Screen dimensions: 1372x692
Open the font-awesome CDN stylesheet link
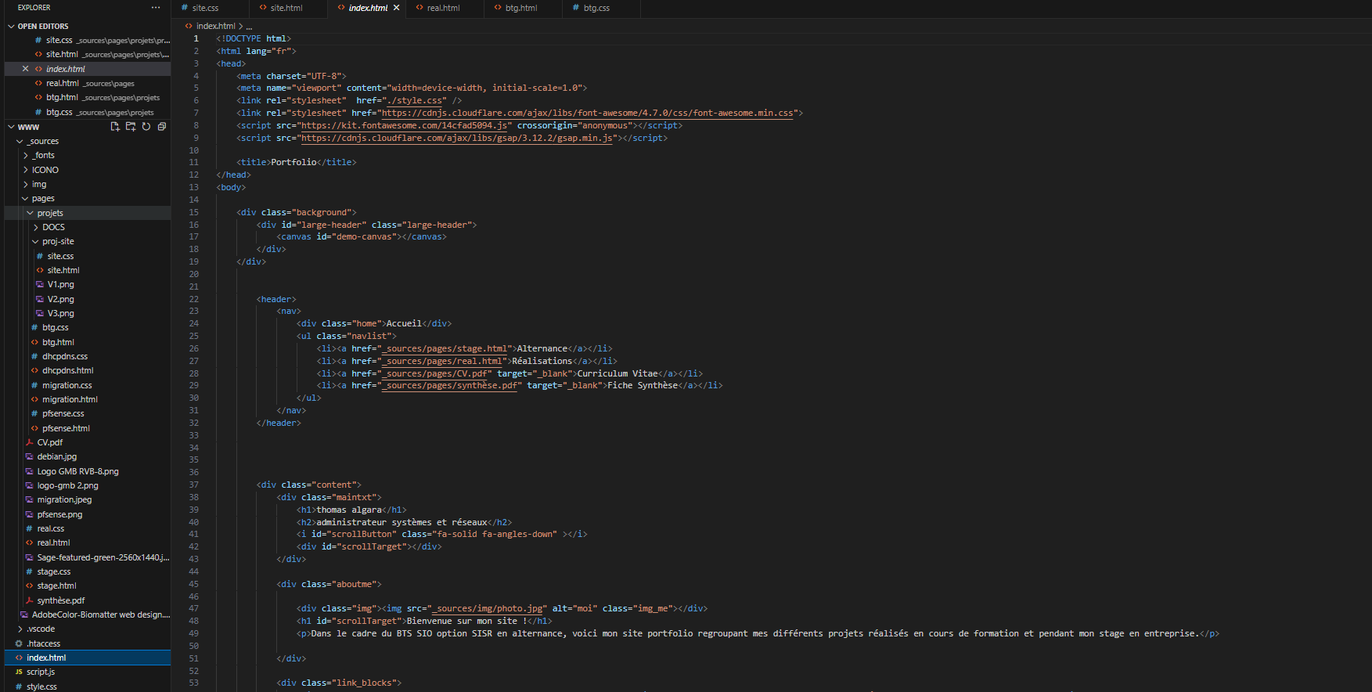pyautogui.click(x=587, y=113)
